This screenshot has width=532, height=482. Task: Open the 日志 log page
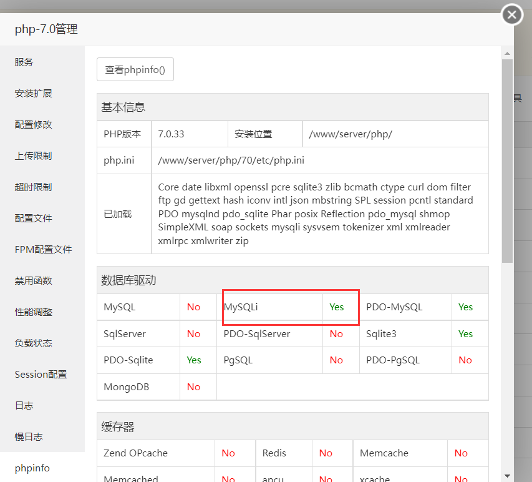click(x=24, y=406)
